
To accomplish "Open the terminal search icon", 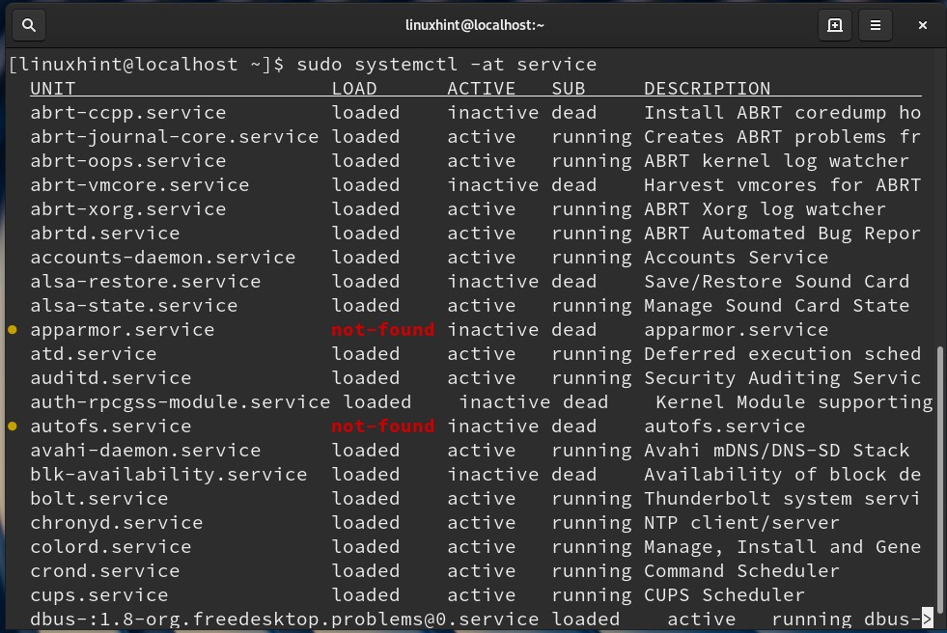I will pos(29,25).
